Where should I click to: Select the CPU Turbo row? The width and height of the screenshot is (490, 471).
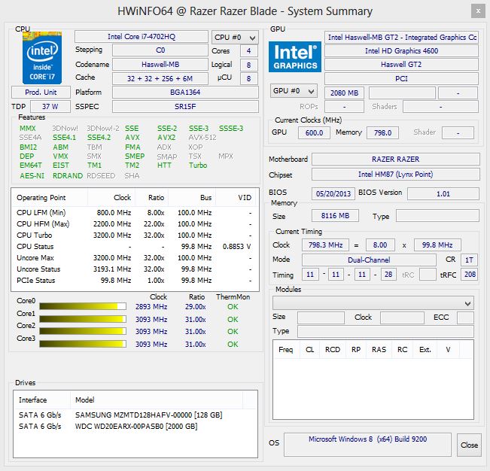click(x=135, y=235)
